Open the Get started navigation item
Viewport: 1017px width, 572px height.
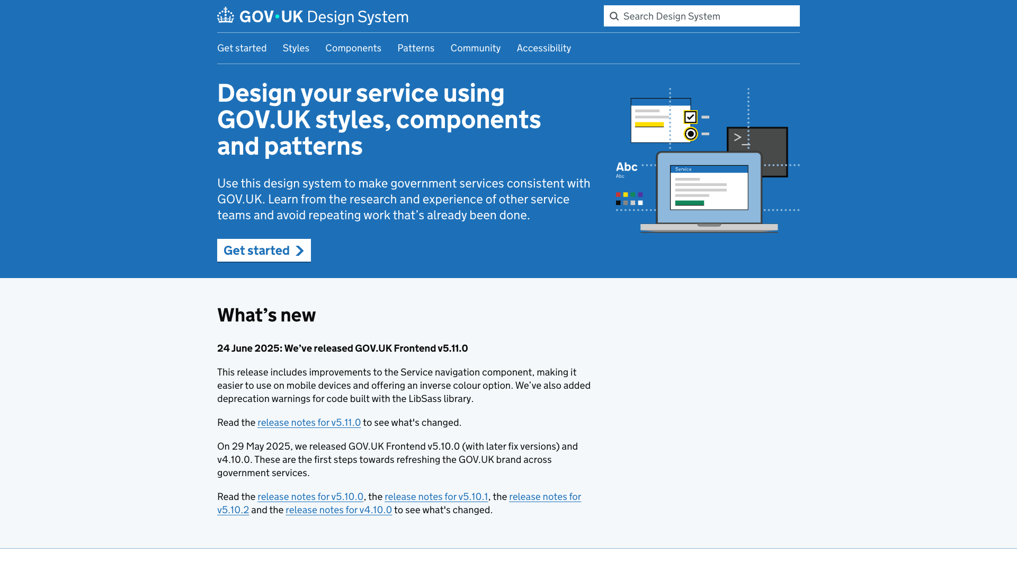point(242,48)
